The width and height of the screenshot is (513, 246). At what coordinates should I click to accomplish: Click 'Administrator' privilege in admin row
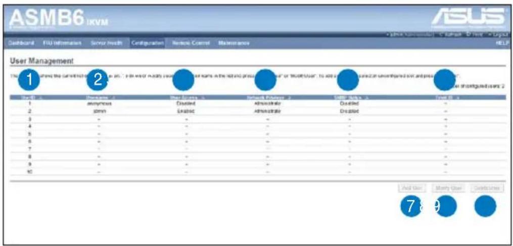coord(268,111)
